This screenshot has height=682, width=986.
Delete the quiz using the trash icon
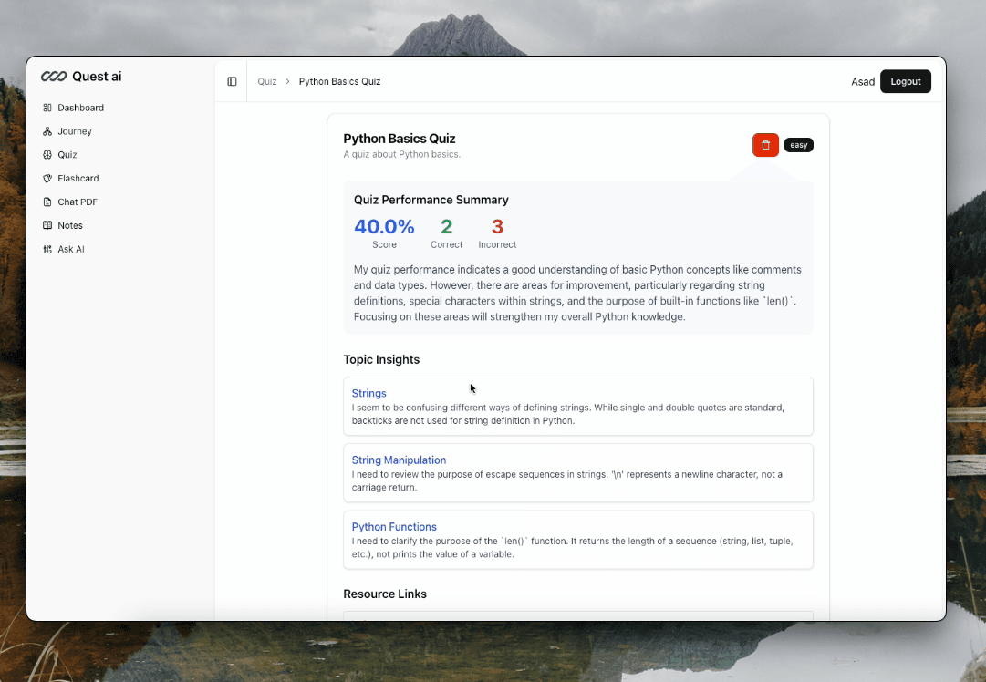pyautogui.click(x=765, y=144)
